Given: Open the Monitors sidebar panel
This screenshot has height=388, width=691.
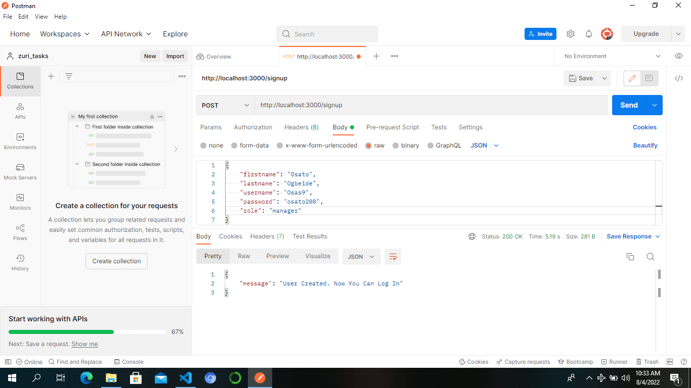Looking at the screenshot, I should (x=20, y=202).
